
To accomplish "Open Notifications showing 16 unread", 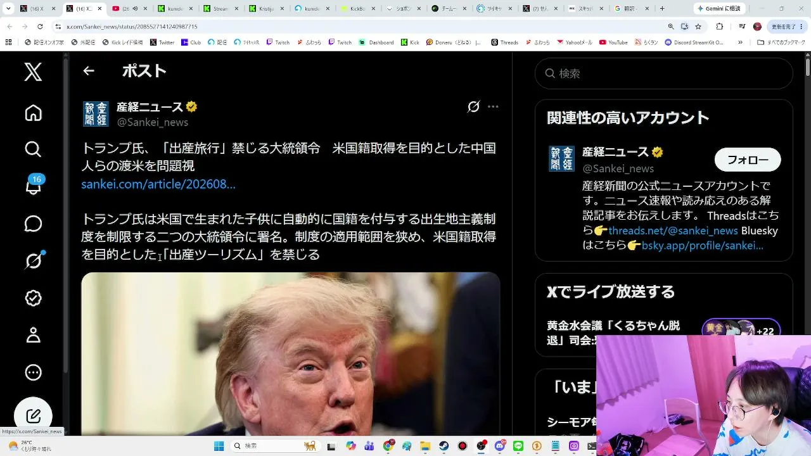I will point(34,186).
